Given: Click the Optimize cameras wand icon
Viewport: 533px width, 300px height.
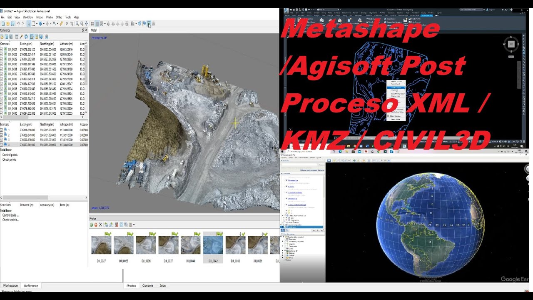Looking at the screenshot, I should tap(21, 37).
